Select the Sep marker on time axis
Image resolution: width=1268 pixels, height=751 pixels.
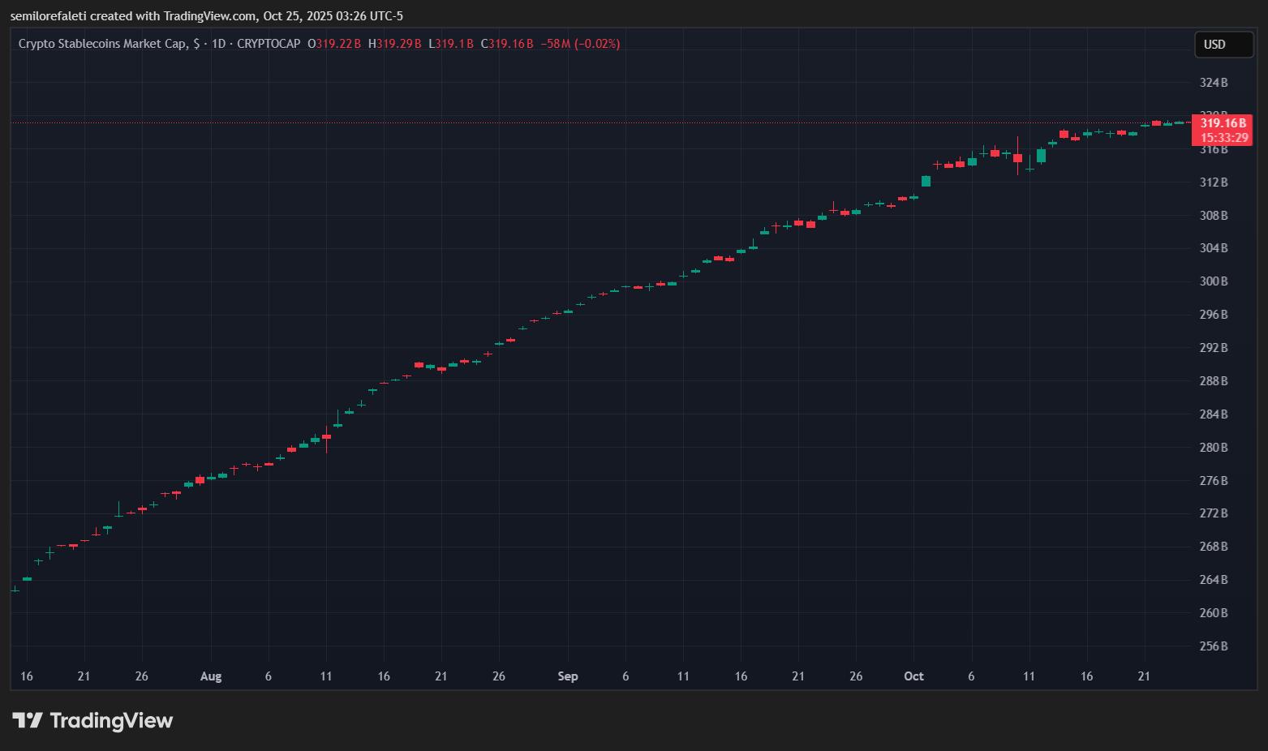point(568,676)
